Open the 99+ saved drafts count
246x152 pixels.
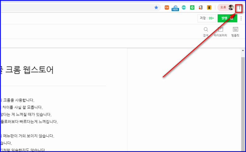(x=211, y=18)
